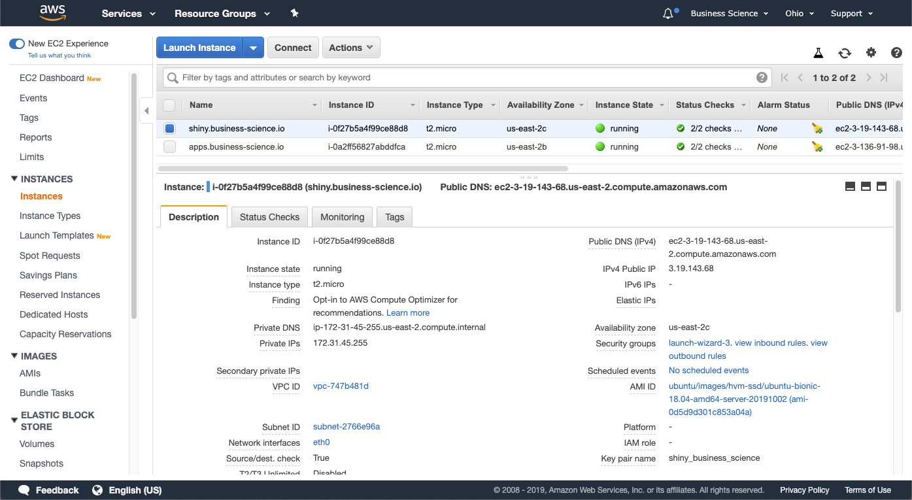Uncheck shiny.business-science.io row checkbox
This screenshot has height=500, width=912.
[169, 129]
